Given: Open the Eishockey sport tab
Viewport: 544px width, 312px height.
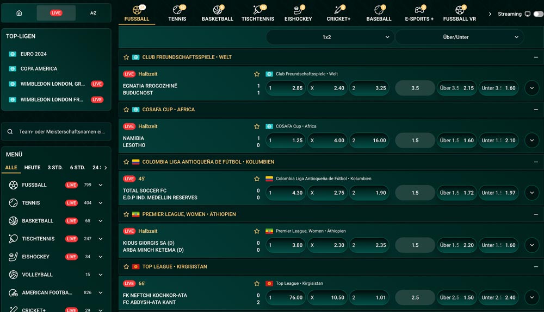Looking at the screenshot, I should pyautogui.click(x=298, y=14).
